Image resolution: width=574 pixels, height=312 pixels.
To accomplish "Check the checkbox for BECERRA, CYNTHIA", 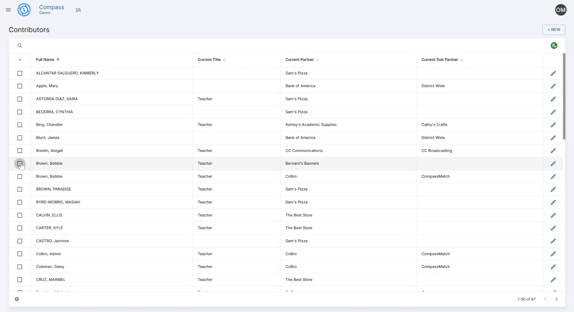I will pos(20,112).
